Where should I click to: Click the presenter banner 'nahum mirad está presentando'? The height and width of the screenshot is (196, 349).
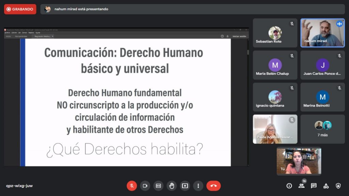pyautogui.click(x=81, y=9)
